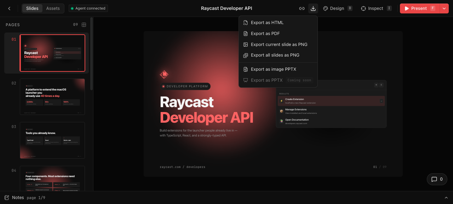Expand the notes bar with the up chevron
This screenshot has height=204, width=453.
coord(446,198)
